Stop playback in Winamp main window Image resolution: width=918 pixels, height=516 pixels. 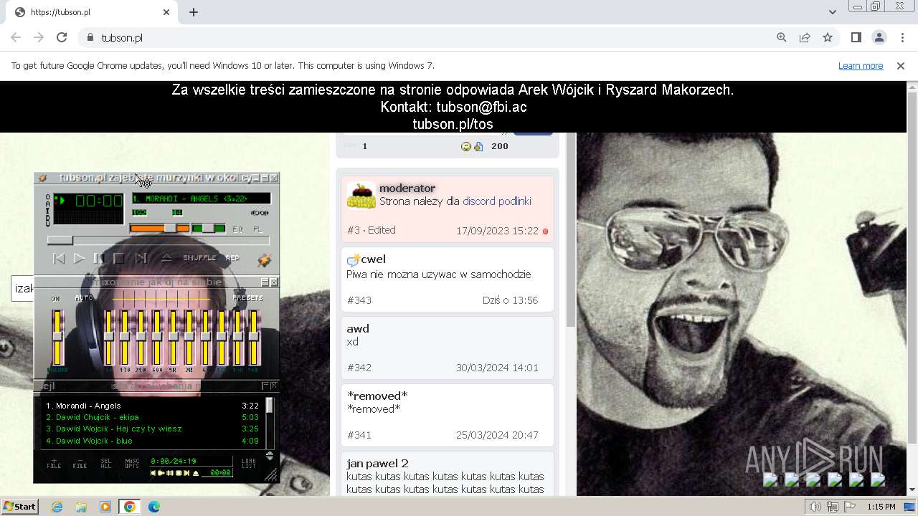pos(120,258)
